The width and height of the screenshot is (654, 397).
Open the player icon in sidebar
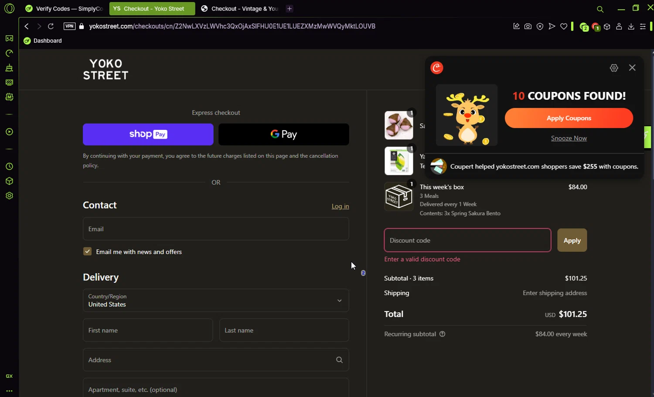(9, 132)
